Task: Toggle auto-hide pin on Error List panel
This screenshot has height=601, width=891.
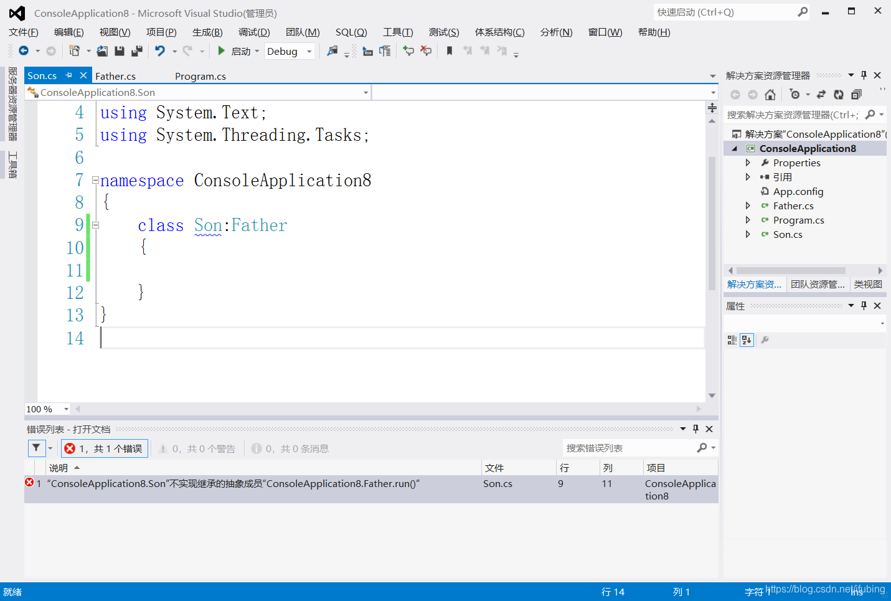Action: (695, 429)
